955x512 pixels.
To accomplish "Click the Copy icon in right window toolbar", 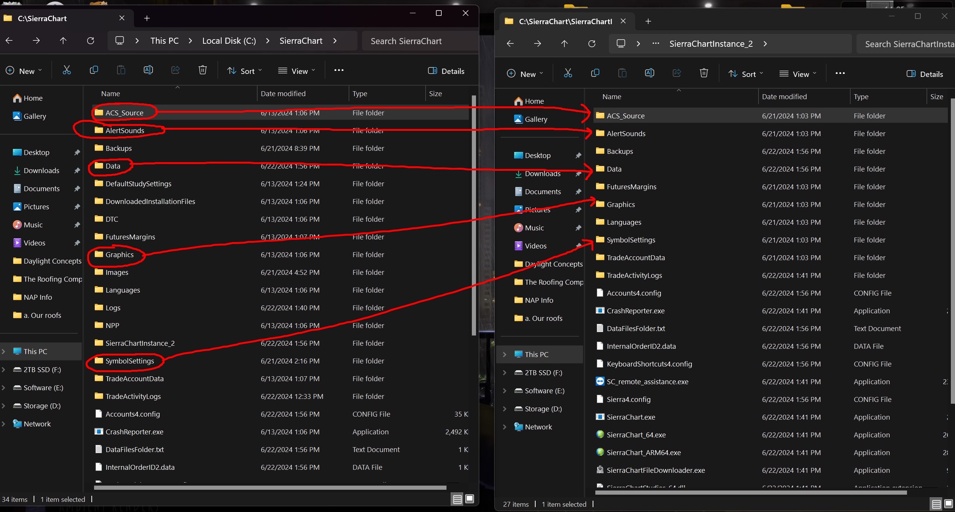I will 595,74.
